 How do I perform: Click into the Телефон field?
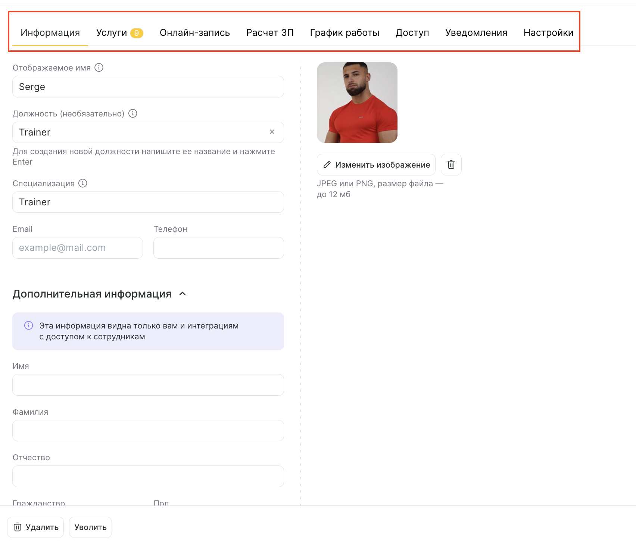pos(218,248)
